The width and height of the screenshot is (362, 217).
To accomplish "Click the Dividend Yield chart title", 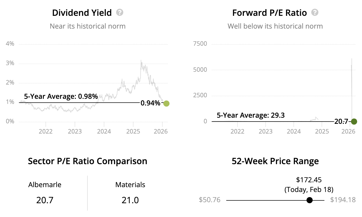I will click(x=82, y=13).
